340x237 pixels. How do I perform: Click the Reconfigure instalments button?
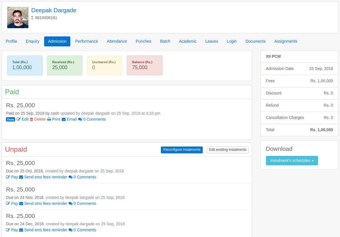coord(182,150)
